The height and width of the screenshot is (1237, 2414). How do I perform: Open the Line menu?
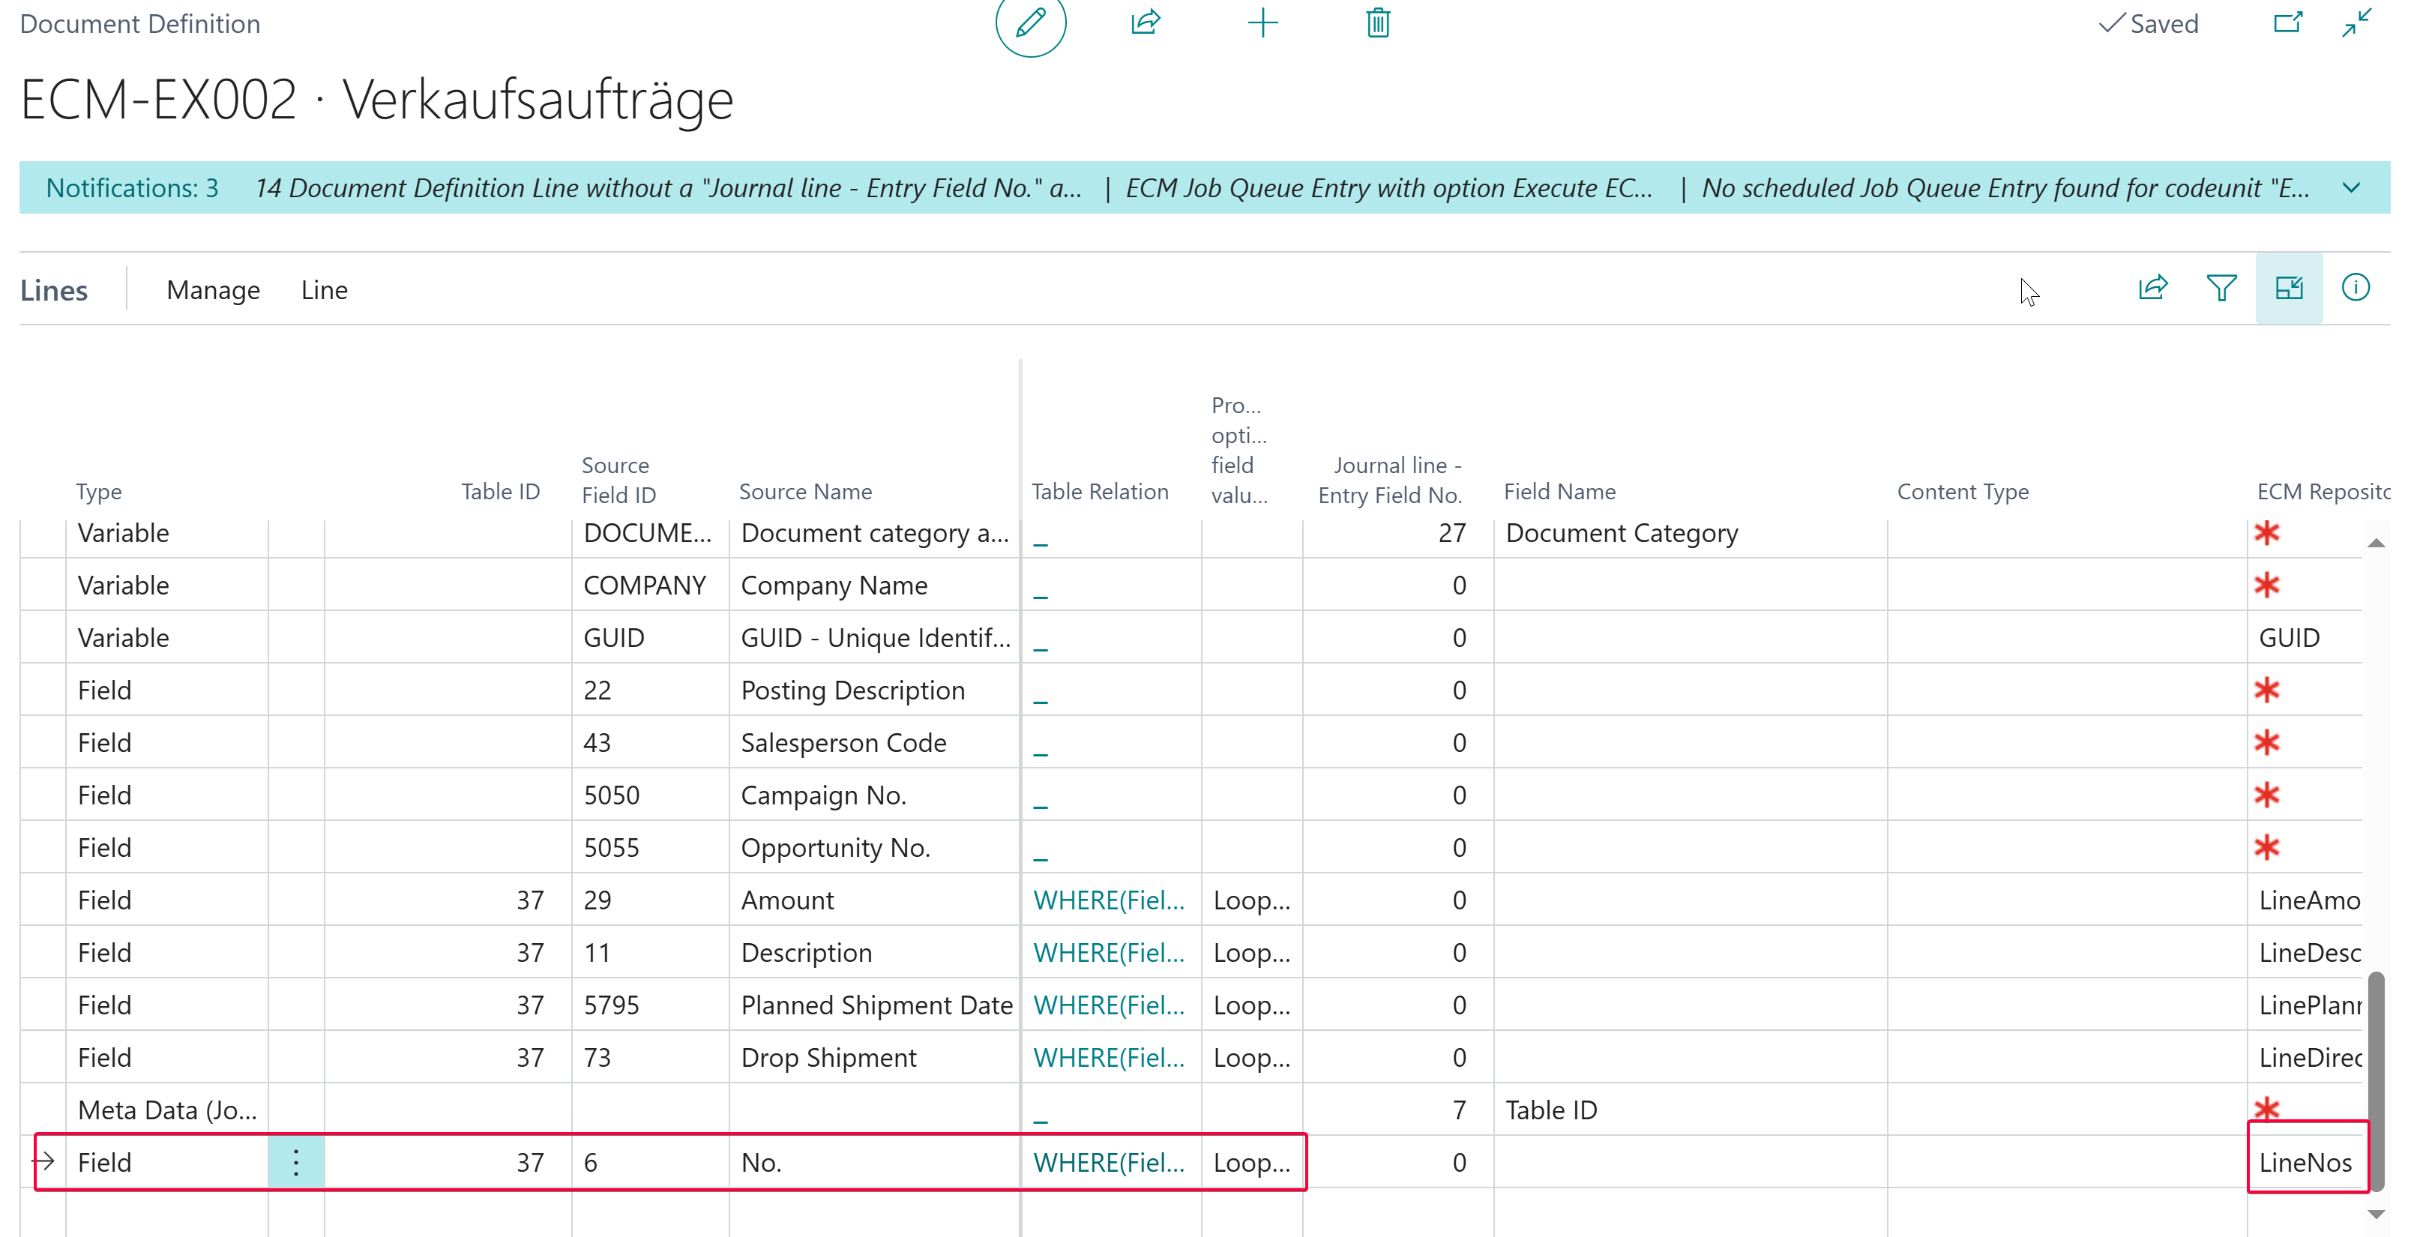(x=324, y=291)
